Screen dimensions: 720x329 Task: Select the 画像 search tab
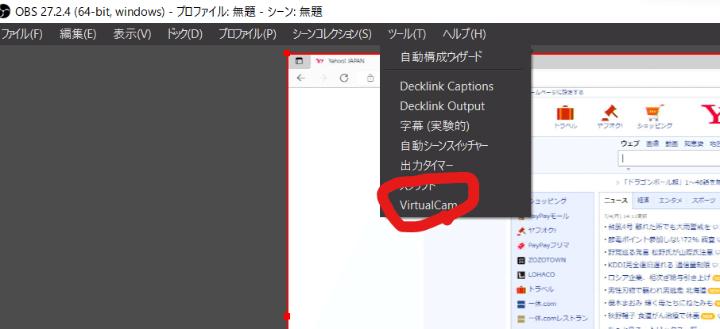(652, 143)
